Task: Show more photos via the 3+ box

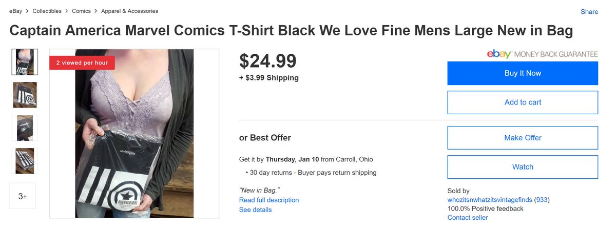Action: point(23,196)
